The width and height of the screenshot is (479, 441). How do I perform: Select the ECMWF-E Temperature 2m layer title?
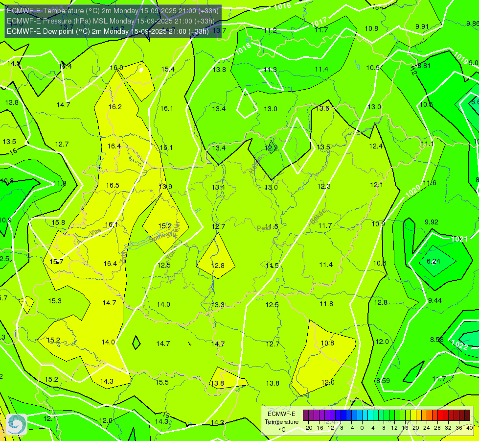pyautogui.click(x=113, y=11)
